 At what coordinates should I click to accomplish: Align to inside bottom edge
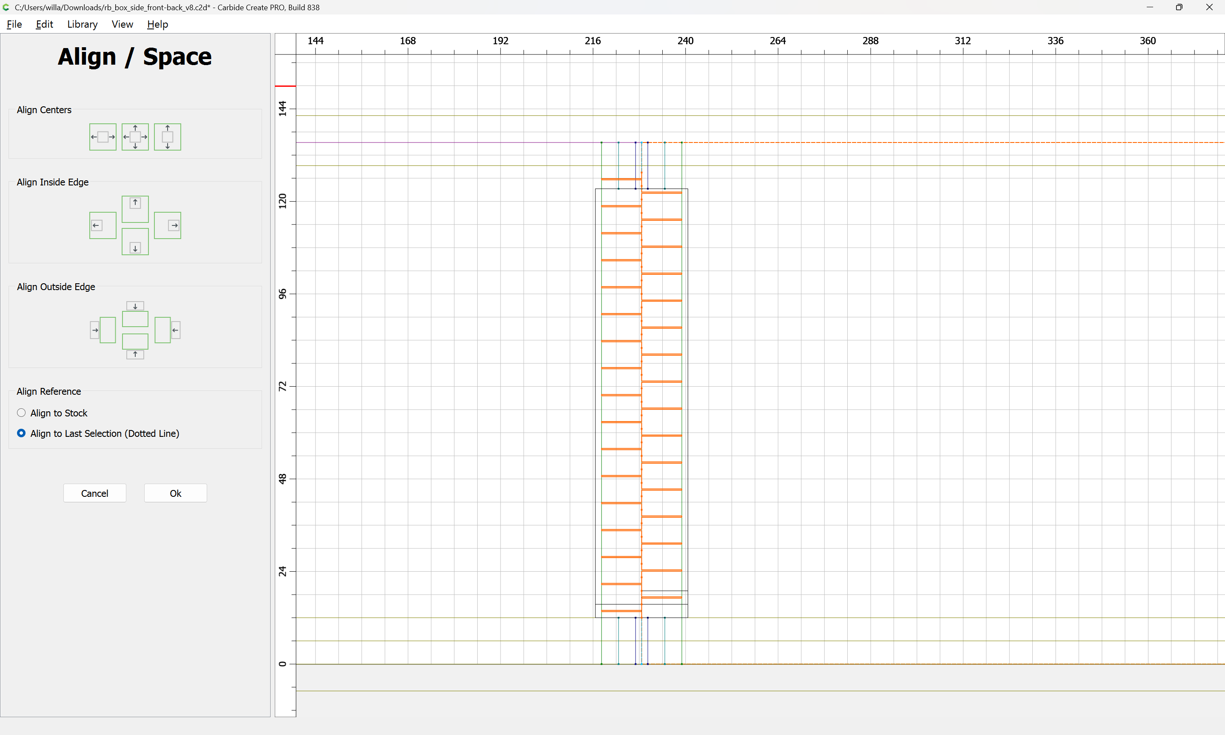[135, 242]
